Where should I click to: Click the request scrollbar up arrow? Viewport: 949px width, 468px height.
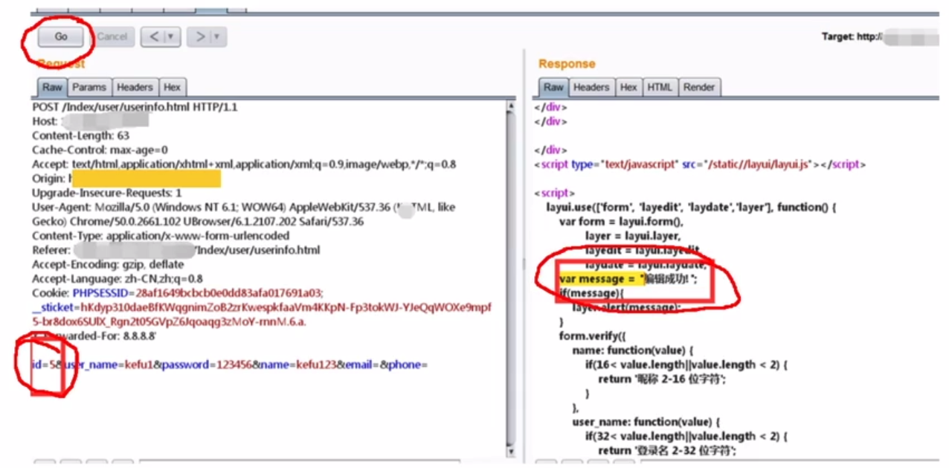coord(510,106)
